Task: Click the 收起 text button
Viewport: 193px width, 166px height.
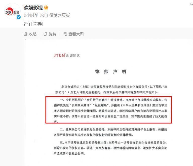Action: tap(33, 34)
